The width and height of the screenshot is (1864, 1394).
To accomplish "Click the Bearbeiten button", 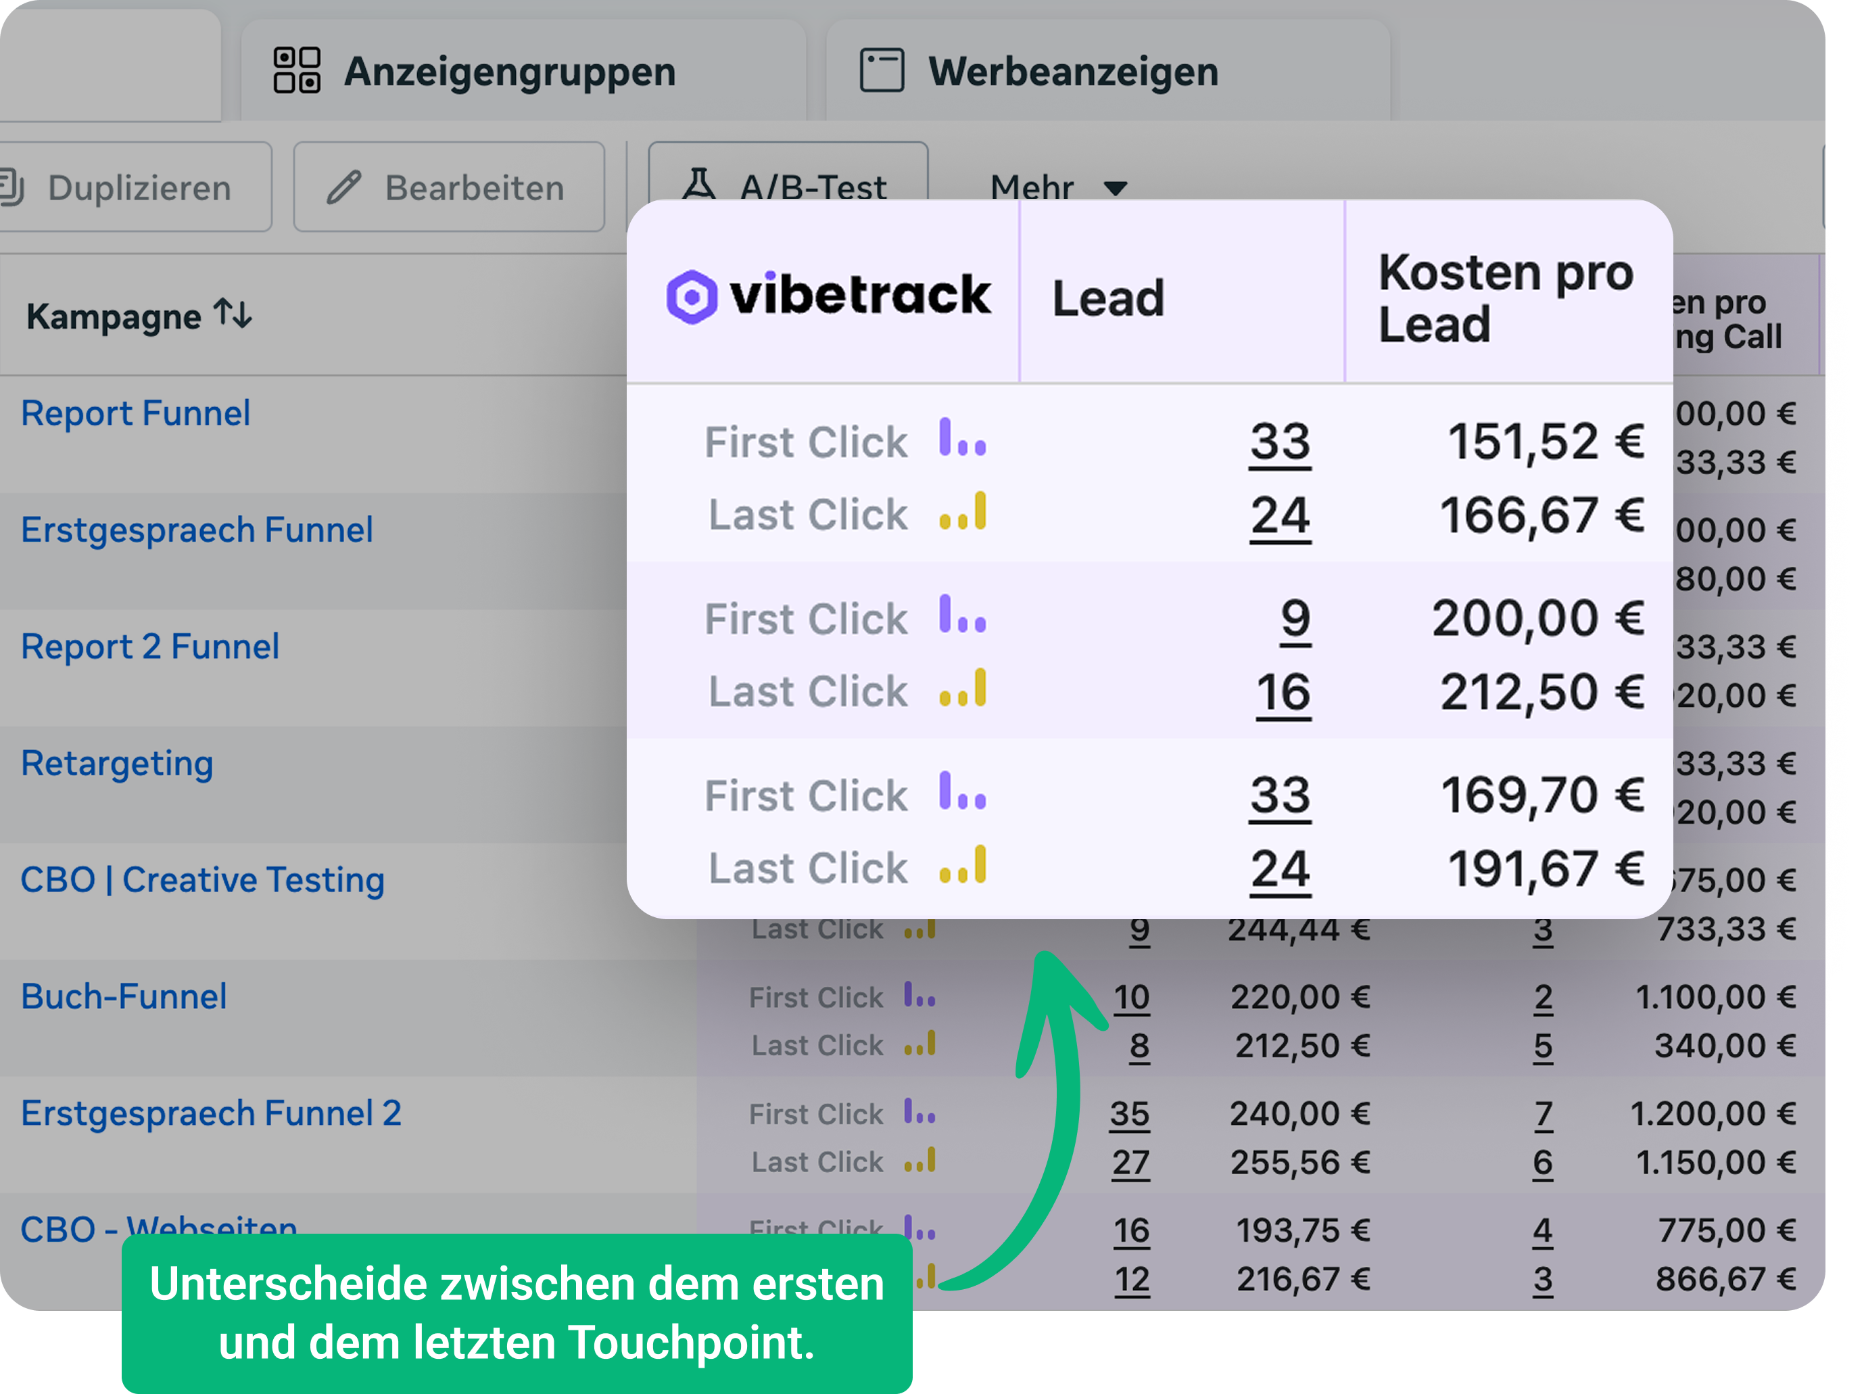I will [x=449, y=187].
